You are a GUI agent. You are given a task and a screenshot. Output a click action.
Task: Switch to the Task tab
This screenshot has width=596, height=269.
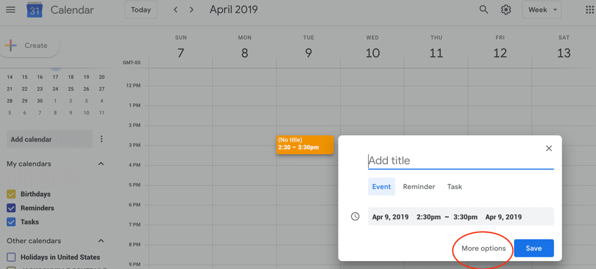click(x=455, y=187)
